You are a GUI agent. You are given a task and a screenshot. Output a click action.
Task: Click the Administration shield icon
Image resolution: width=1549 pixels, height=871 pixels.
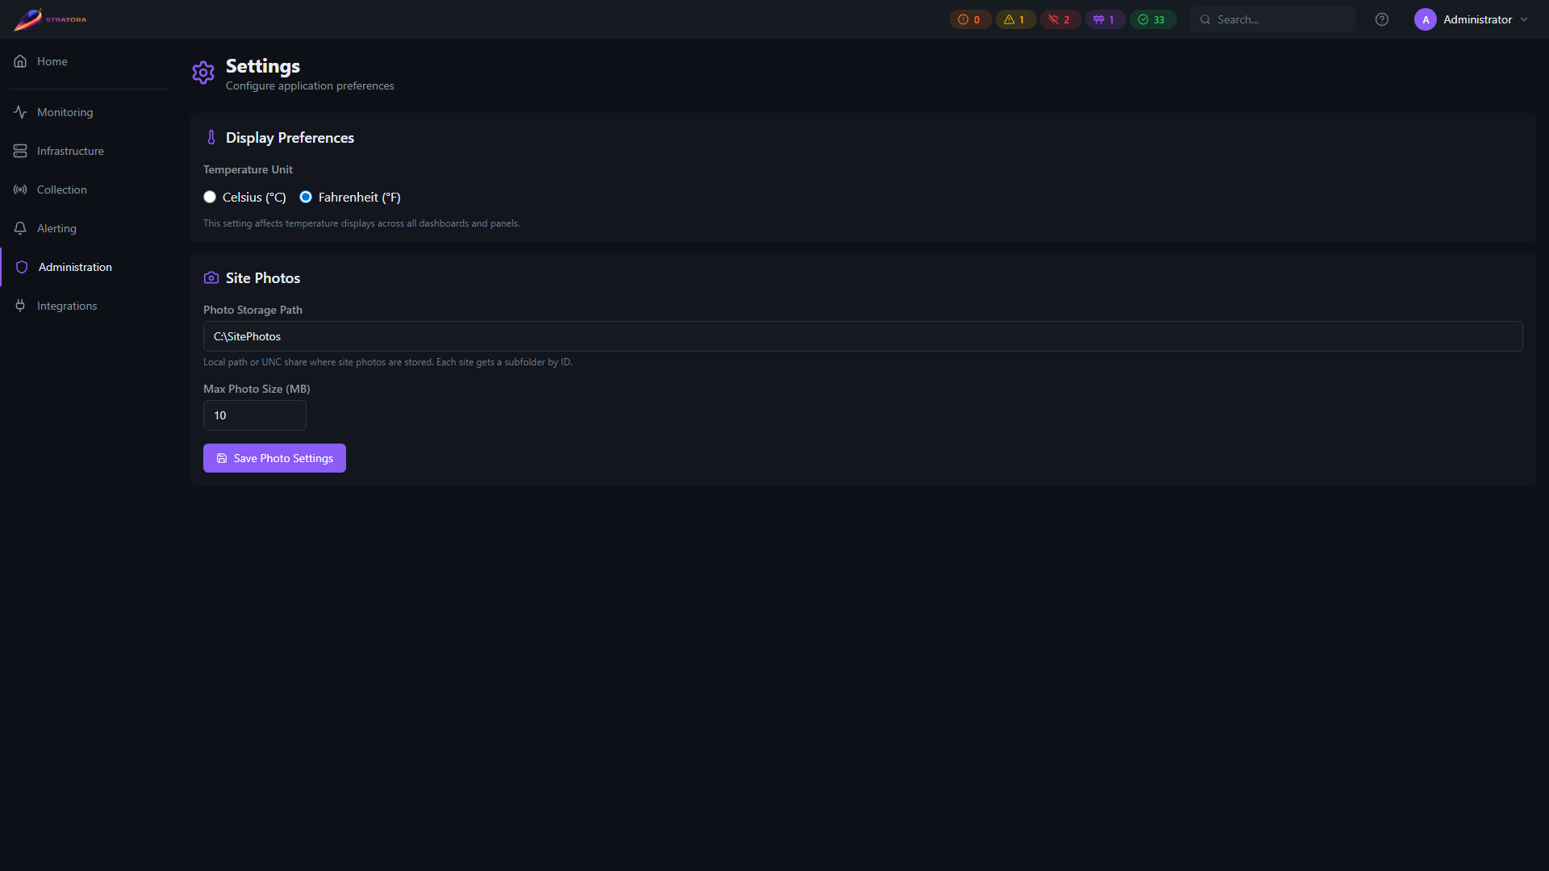(x=22, y=267)
